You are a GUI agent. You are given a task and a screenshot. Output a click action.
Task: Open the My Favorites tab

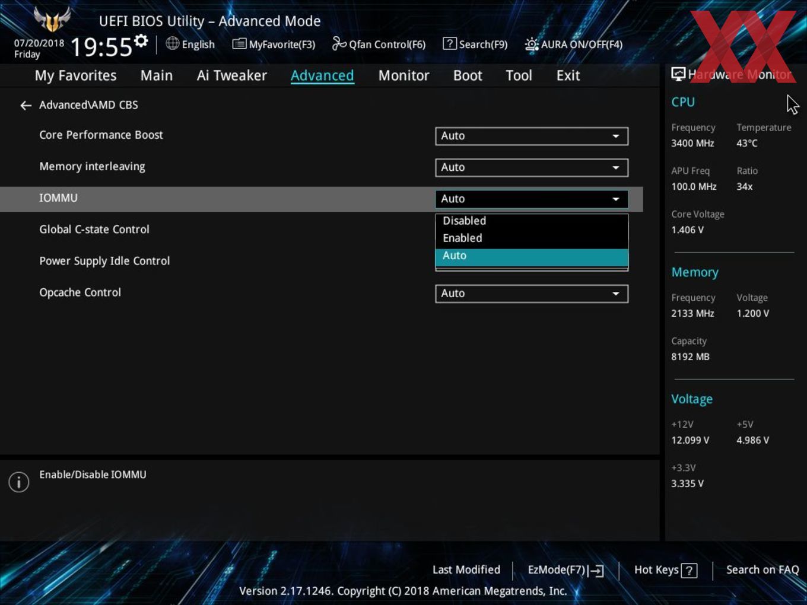coord(75,76)
